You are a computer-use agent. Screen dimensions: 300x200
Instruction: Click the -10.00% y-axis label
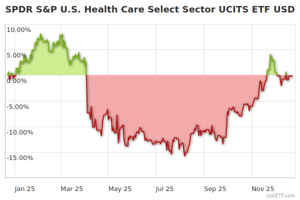[x=18, y=132]
